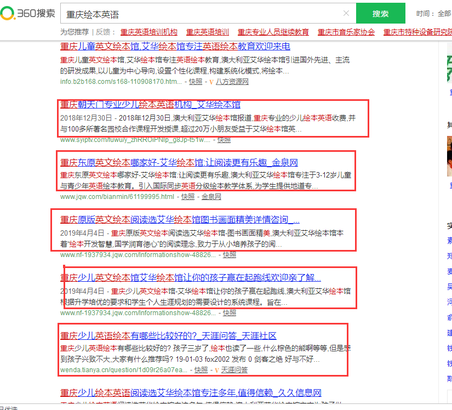Image resolution: width=452 pixels, height=410 pixels.
Task: Open the 天涯问答 source link
Action: pos(234,370)
